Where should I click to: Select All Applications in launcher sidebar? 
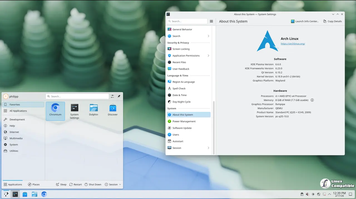pyautogui.click(x=18, y=111)
